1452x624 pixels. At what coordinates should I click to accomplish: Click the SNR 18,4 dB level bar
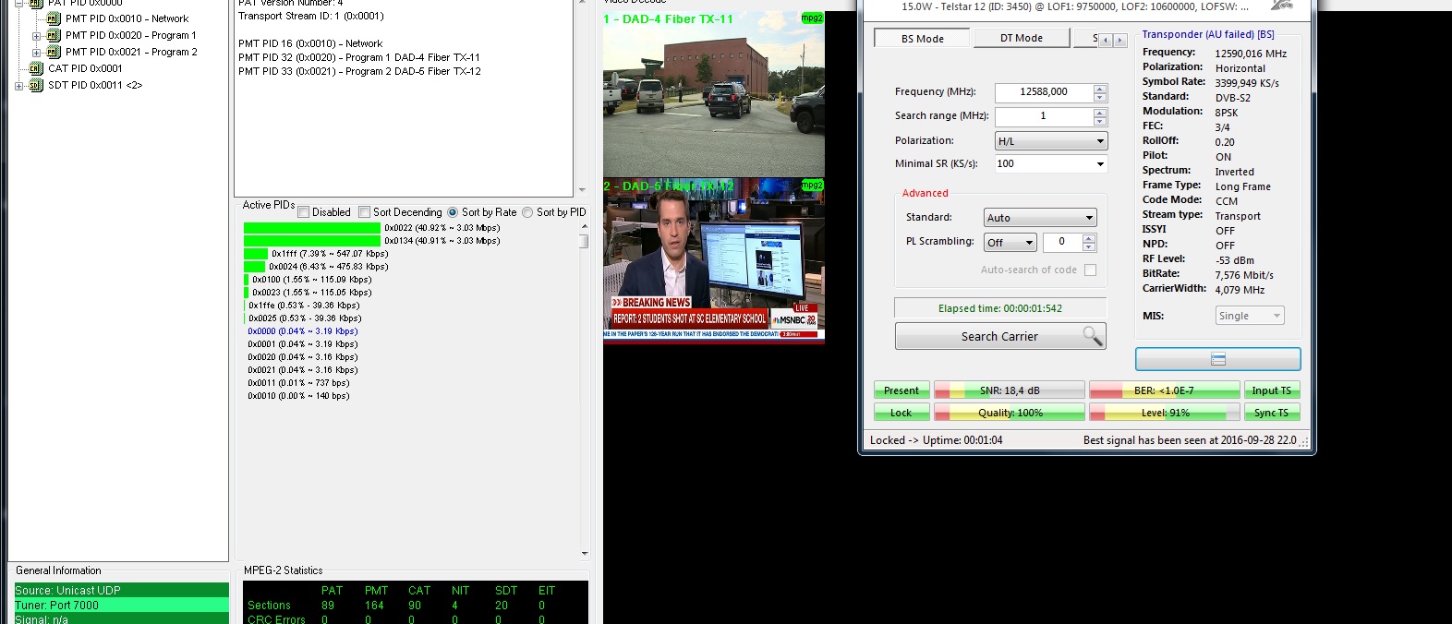tap(1009, 390)
